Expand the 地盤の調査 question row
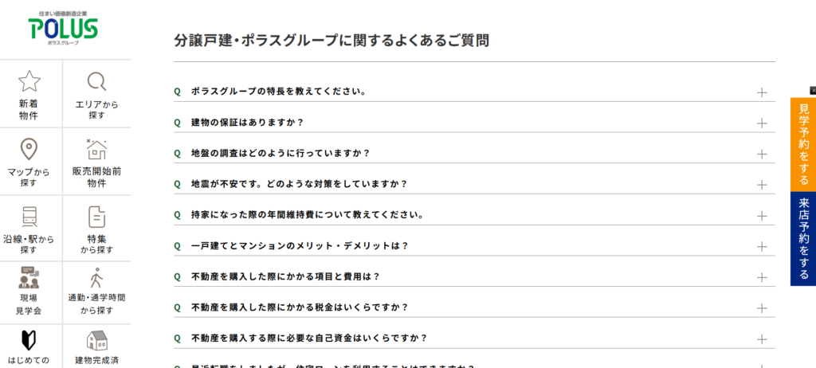Screen dimensions: 816x368 click(280, 153)
